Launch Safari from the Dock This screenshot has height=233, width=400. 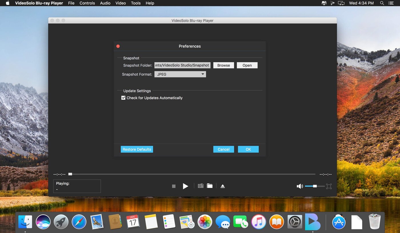(79, 222)
